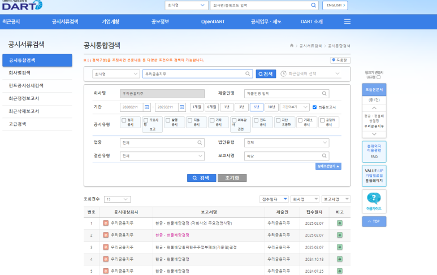This screenshot has height=275, width=437.
Task: Open the 이용가이드 question mark icon
Action: pyautogui.click(x=374, y=198)
